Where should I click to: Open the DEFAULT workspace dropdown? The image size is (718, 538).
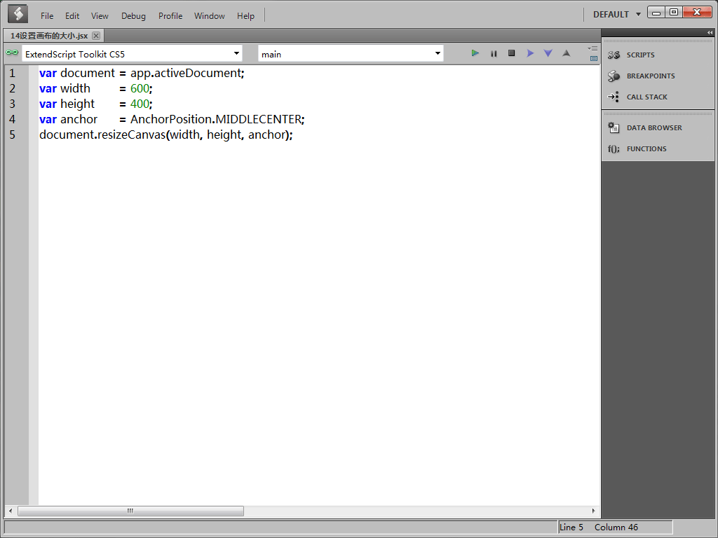[617, 15]
